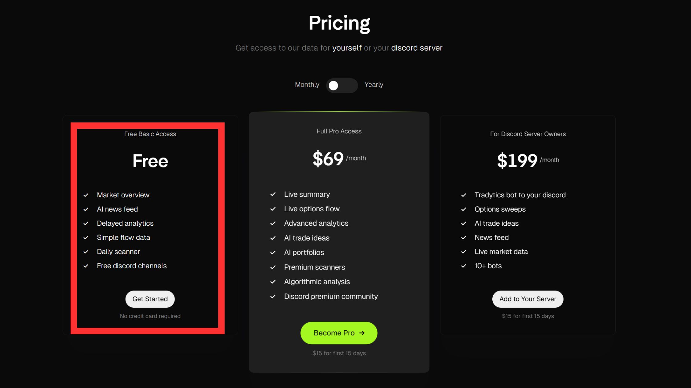Click checkmark next to AI portfolios

pyautogui.click(x=273, y=252)
